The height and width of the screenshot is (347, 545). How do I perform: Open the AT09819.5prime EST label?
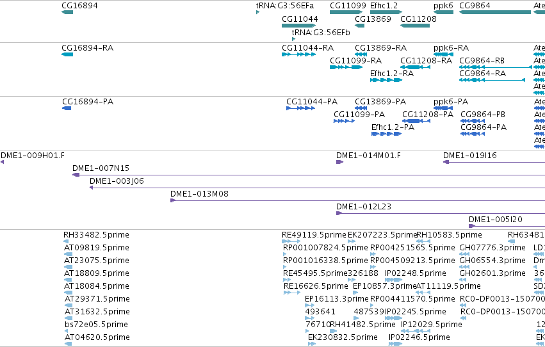(x=97, y=248)
